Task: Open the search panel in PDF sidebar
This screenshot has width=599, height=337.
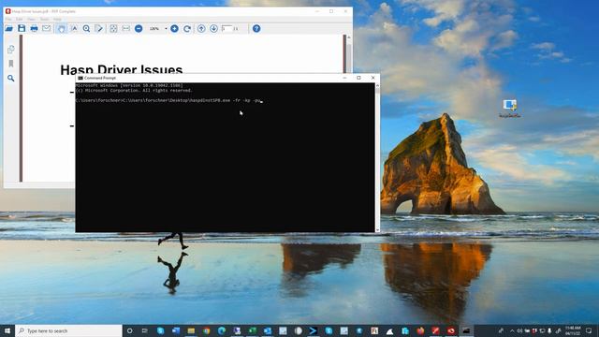Action: point(10,78)
